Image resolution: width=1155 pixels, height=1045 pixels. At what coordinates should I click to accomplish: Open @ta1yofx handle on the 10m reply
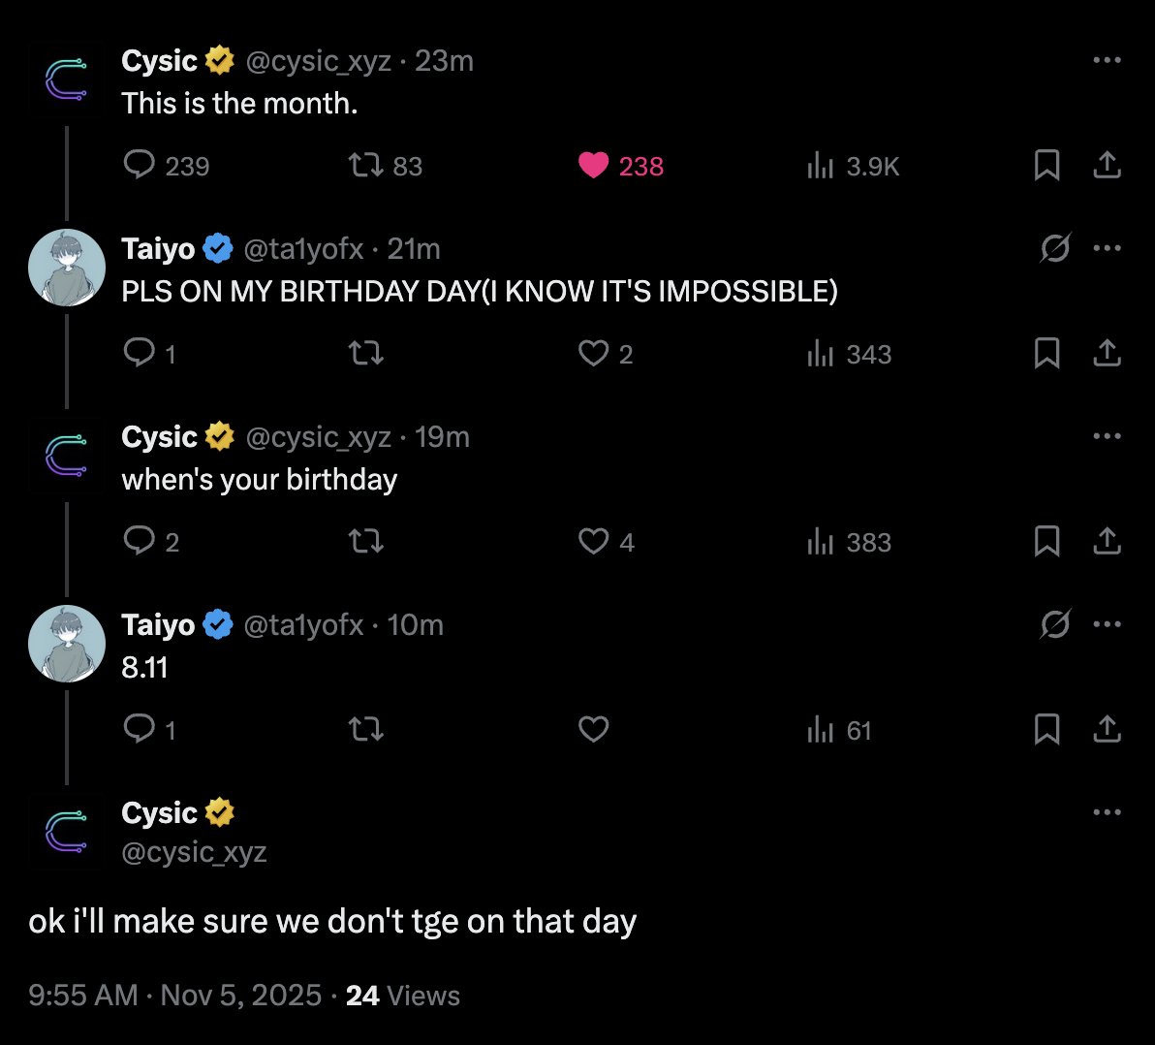[303, 625]
